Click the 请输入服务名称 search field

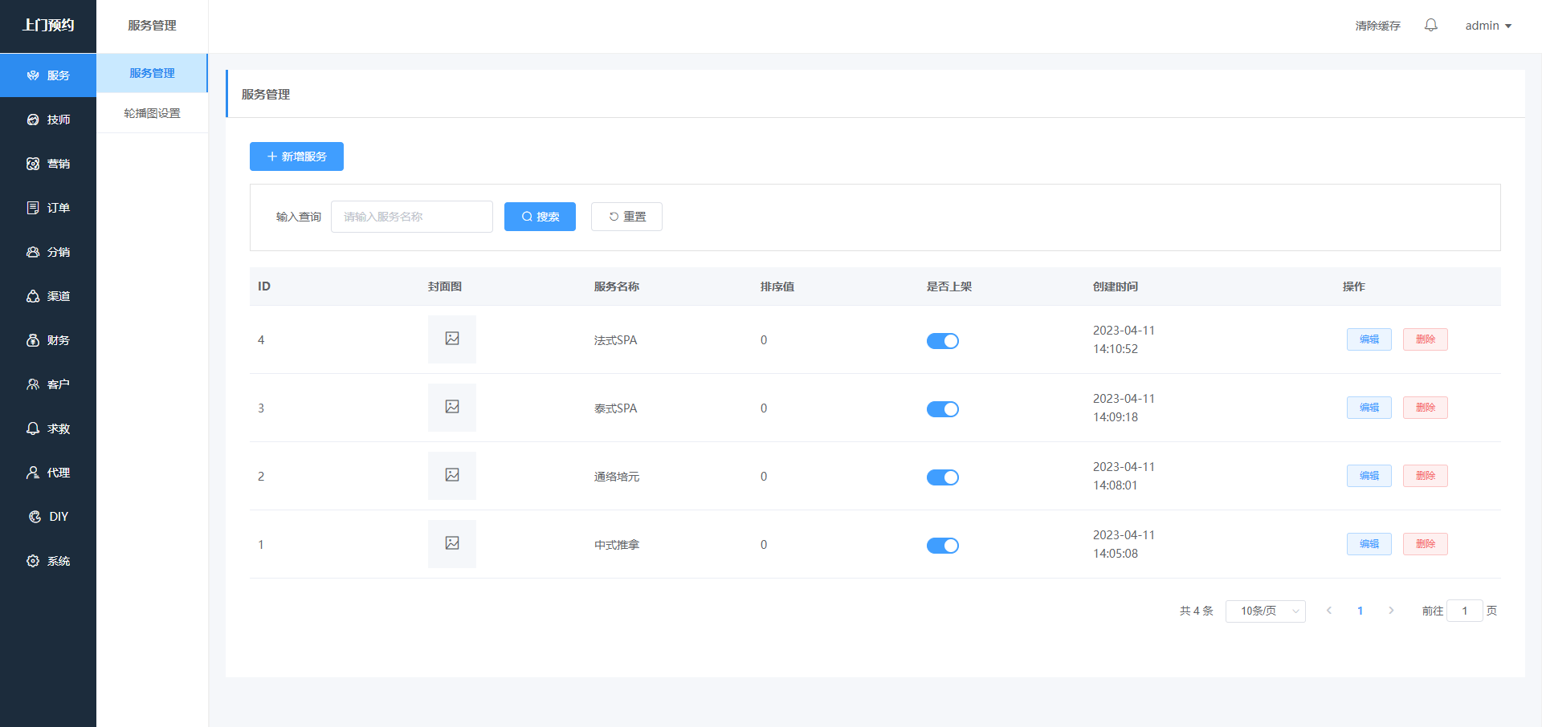[x=411, y=217]
